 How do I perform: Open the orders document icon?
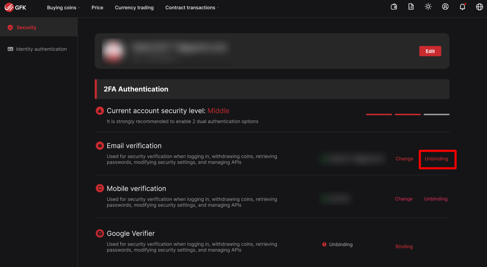tap(411, 7)
